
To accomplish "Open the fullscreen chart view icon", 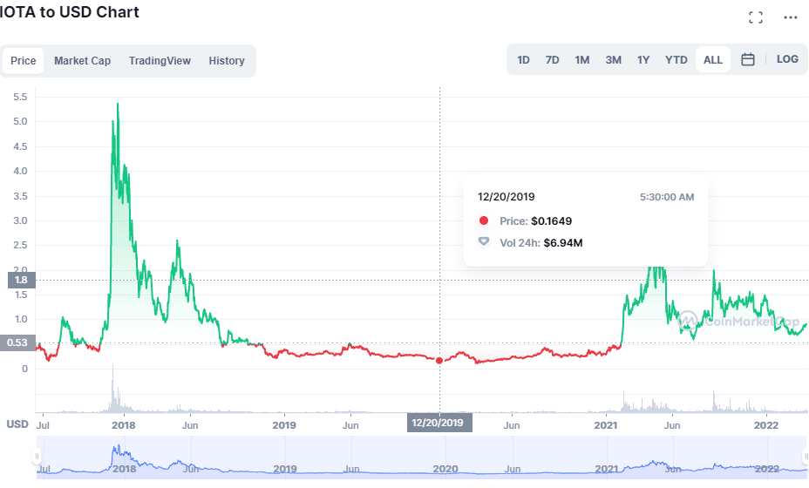I will pos(755,17).
